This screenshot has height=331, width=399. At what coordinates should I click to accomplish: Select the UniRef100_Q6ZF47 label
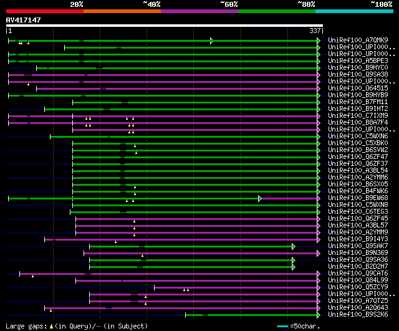[358, 156]
